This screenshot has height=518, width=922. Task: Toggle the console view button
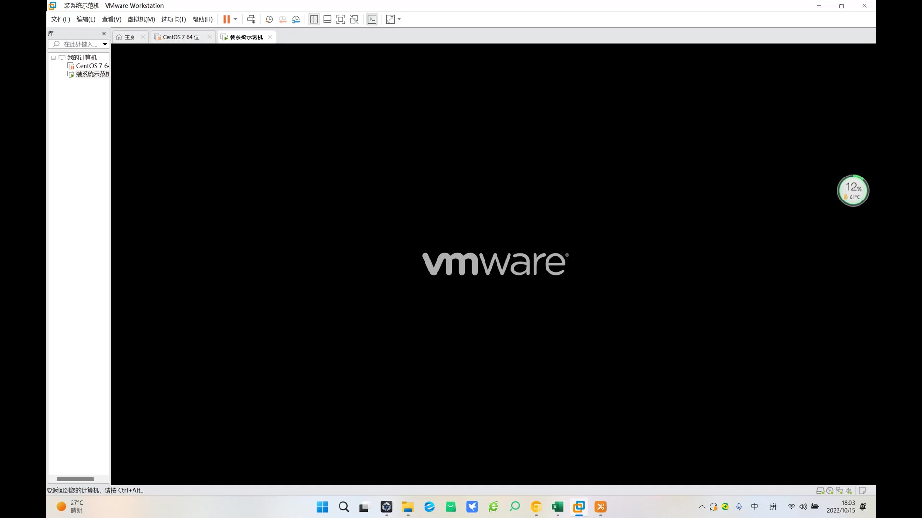tap(372, 19)
